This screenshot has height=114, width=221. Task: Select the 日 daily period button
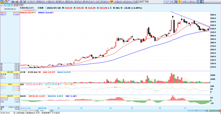coord(32,10)
